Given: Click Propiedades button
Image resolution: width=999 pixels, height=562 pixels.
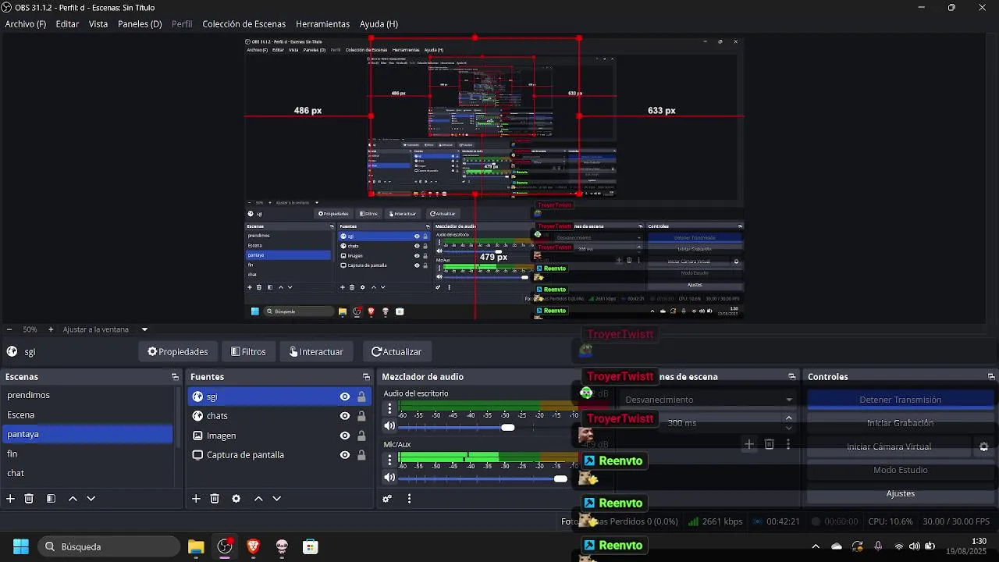Looking at the screenshot, I should point(178,352).
